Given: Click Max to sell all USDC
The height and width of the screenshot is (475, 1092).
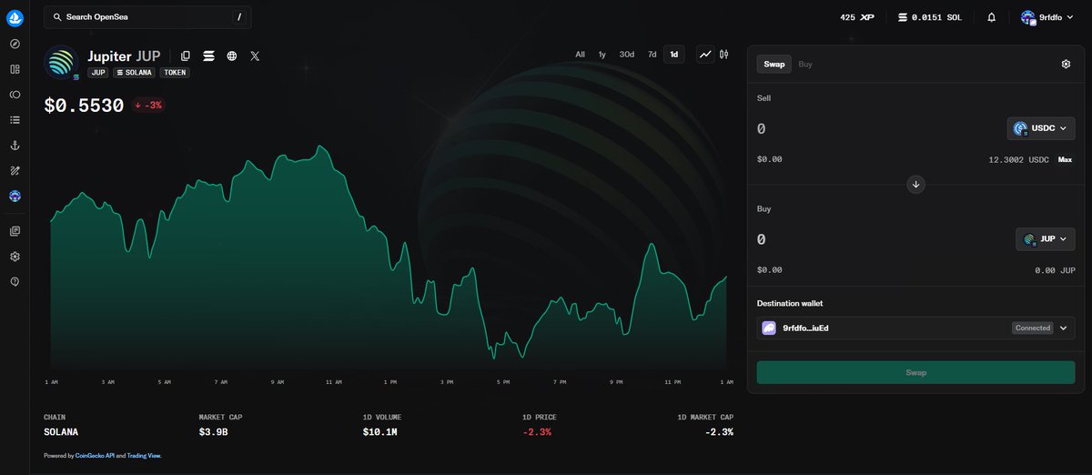Looking at the screenshot, I should pyautogui.click(x=1065, y=159).
